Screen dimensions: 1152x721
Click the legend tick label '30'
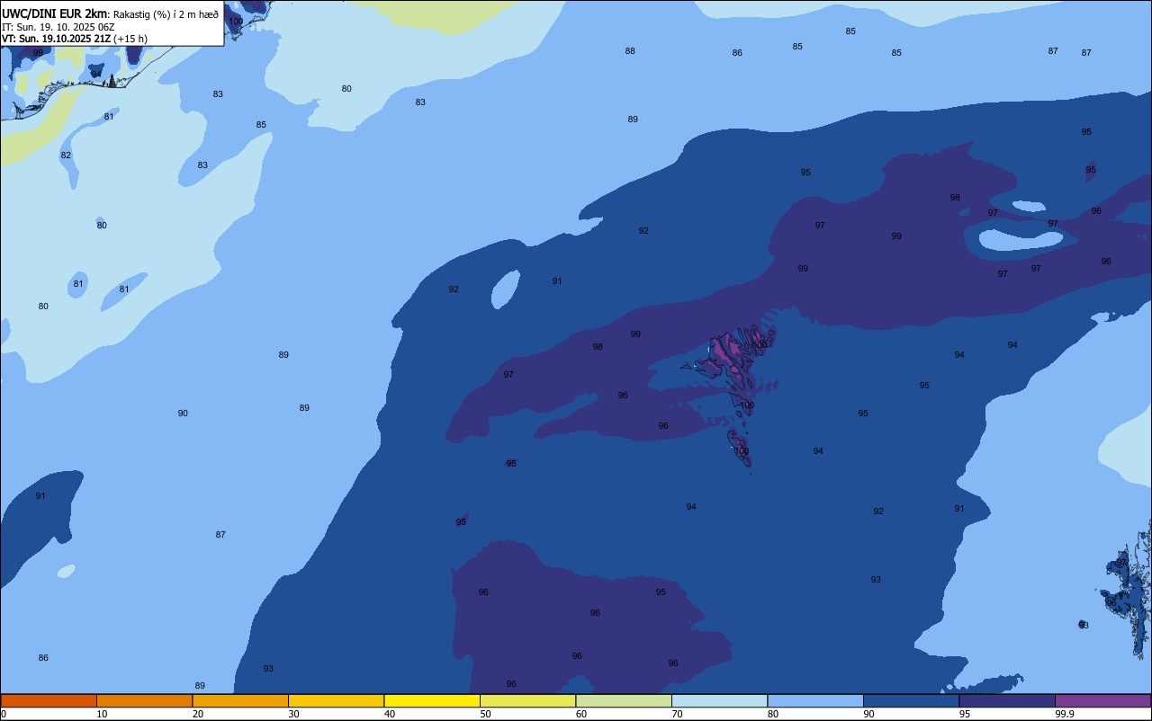293,714
